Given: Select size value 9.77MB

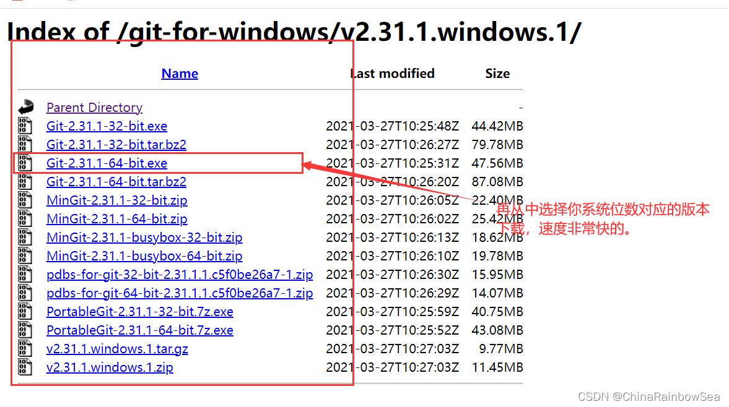Looking at the screenshot, I should point(500,348).
